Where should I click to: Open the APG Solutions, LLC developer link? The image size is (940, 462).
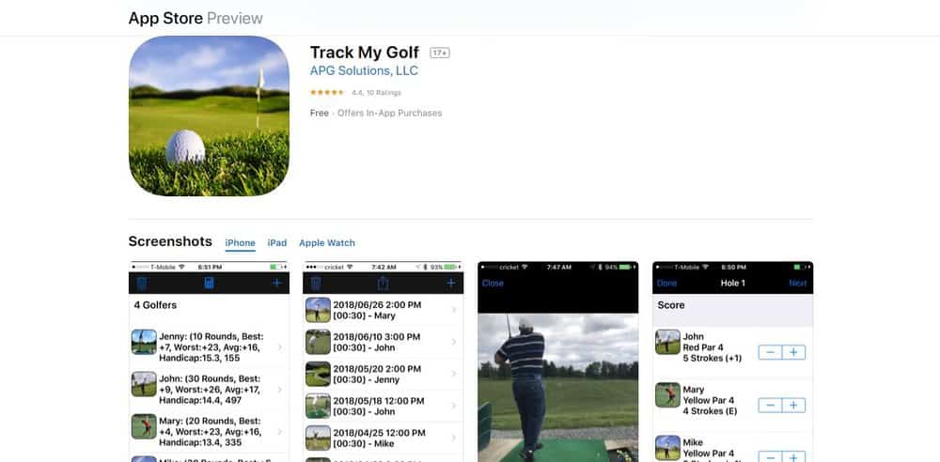point(364,71)
